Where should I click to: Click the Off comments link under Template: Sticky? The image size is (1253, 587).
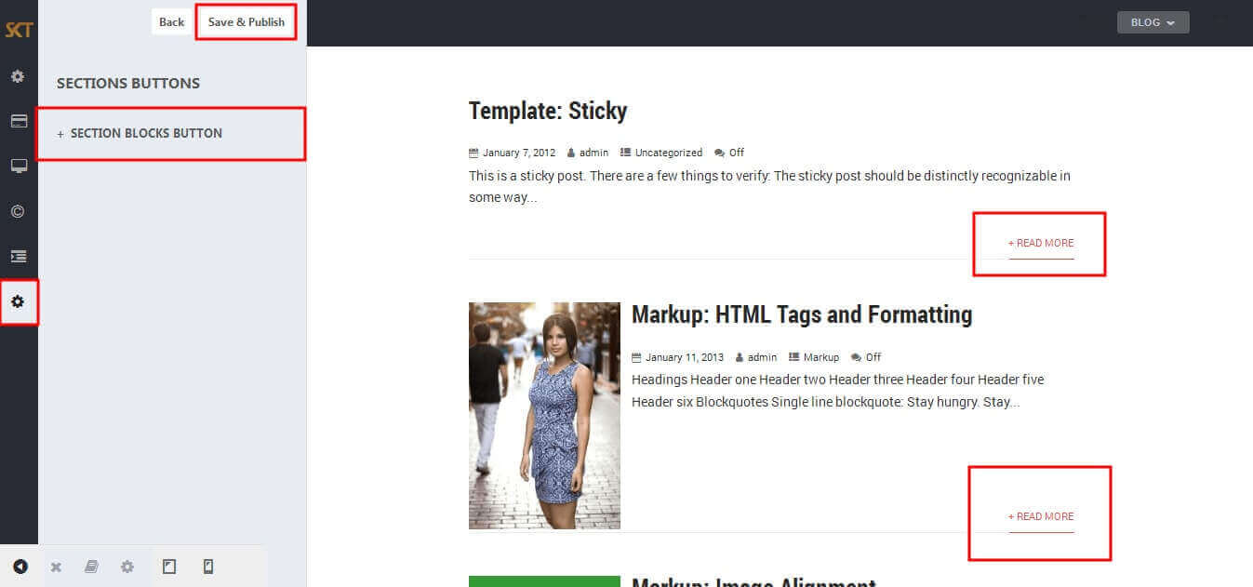[x=737, y=153]
